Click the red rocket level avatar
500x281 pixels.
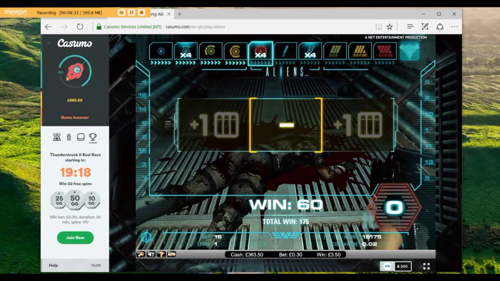coord(75,72)
